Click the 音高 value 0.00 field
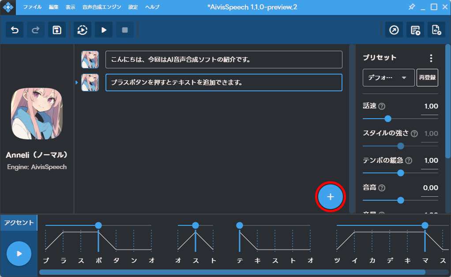The width and height of the screenshot is (451, 277). click(430, 188)
